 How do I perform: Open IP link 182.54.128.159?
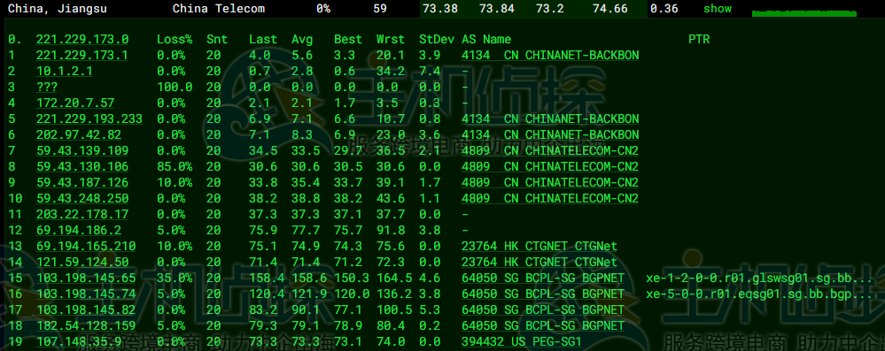(86, 326)
